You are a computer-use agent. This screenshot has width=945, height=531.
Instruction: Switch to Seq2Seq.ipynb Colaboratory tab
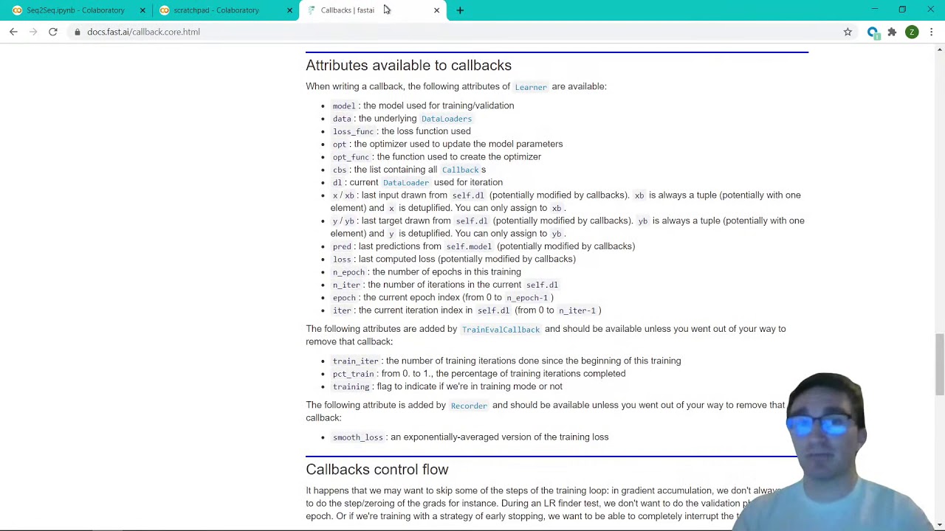pos(75,10)
